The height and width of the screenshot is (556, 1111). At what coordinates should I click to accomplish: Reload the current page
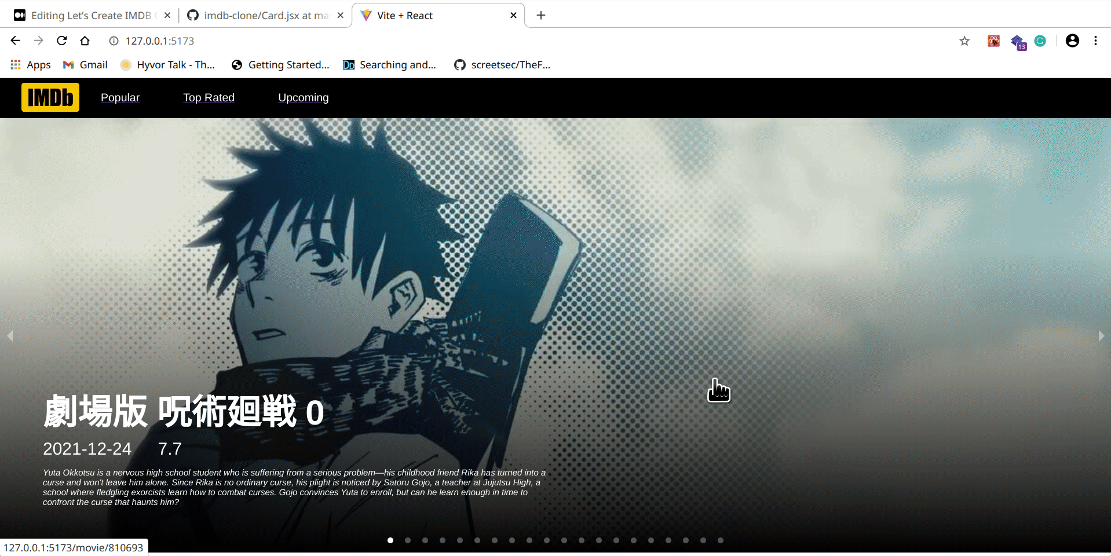click(x=62, y=41)
